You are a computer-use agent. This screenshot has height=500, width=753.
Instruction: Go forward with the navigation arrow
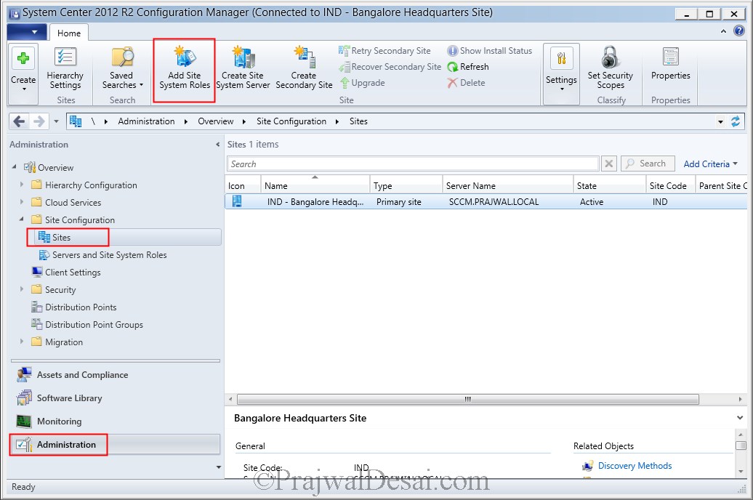pos(39,121)
